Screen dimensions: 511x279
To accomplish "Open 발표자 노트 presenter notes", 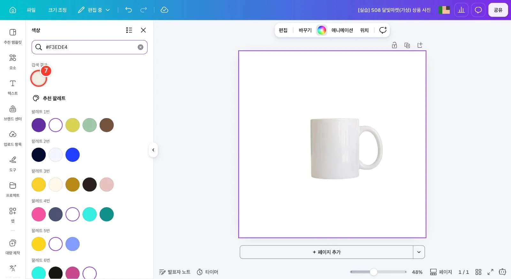I will point(175,272).
